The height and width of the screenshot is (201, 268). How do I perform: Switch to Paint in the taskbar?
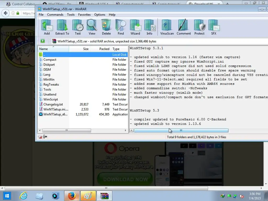coord(88,196)
